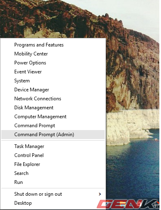
Task: Open Device Manager
Action: point(53,90)
